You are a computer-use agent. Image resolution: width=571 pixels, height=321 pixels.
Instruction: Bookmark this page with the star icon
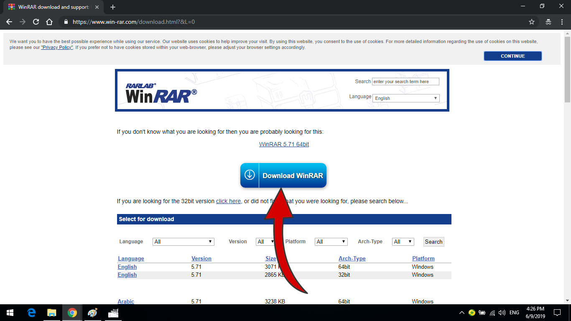point(532,22)
